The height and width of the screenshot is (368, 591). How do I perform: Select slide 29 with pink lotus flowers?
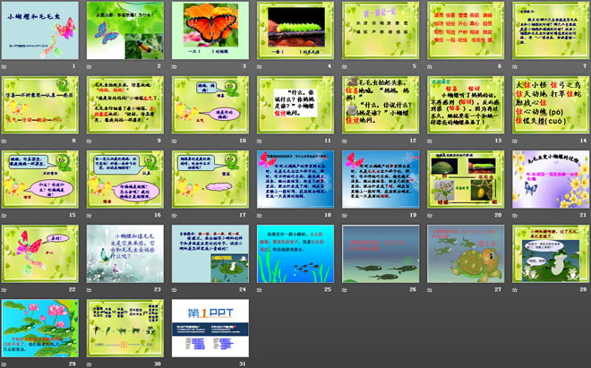[x=40, y=328]
